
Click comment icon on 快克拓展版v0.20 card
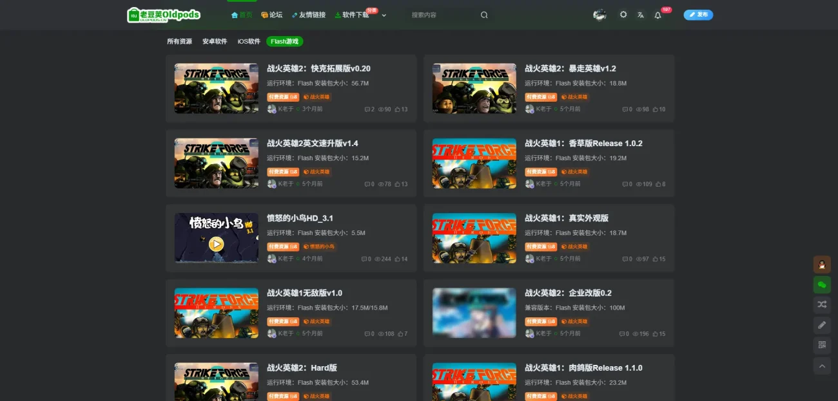[x=367, y=109]
